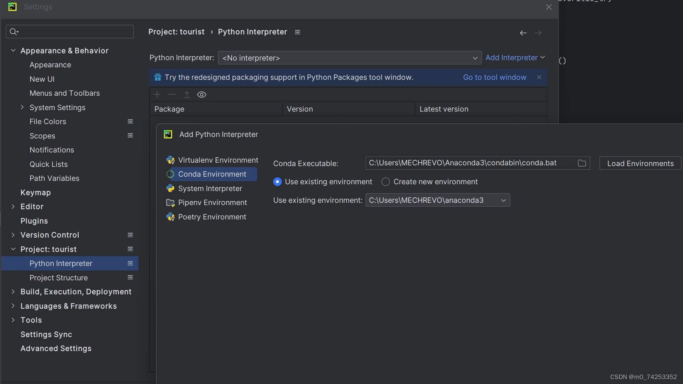Open Plugins settings
The height and width of the screenshot is (384, 683).
pos(34,221)
